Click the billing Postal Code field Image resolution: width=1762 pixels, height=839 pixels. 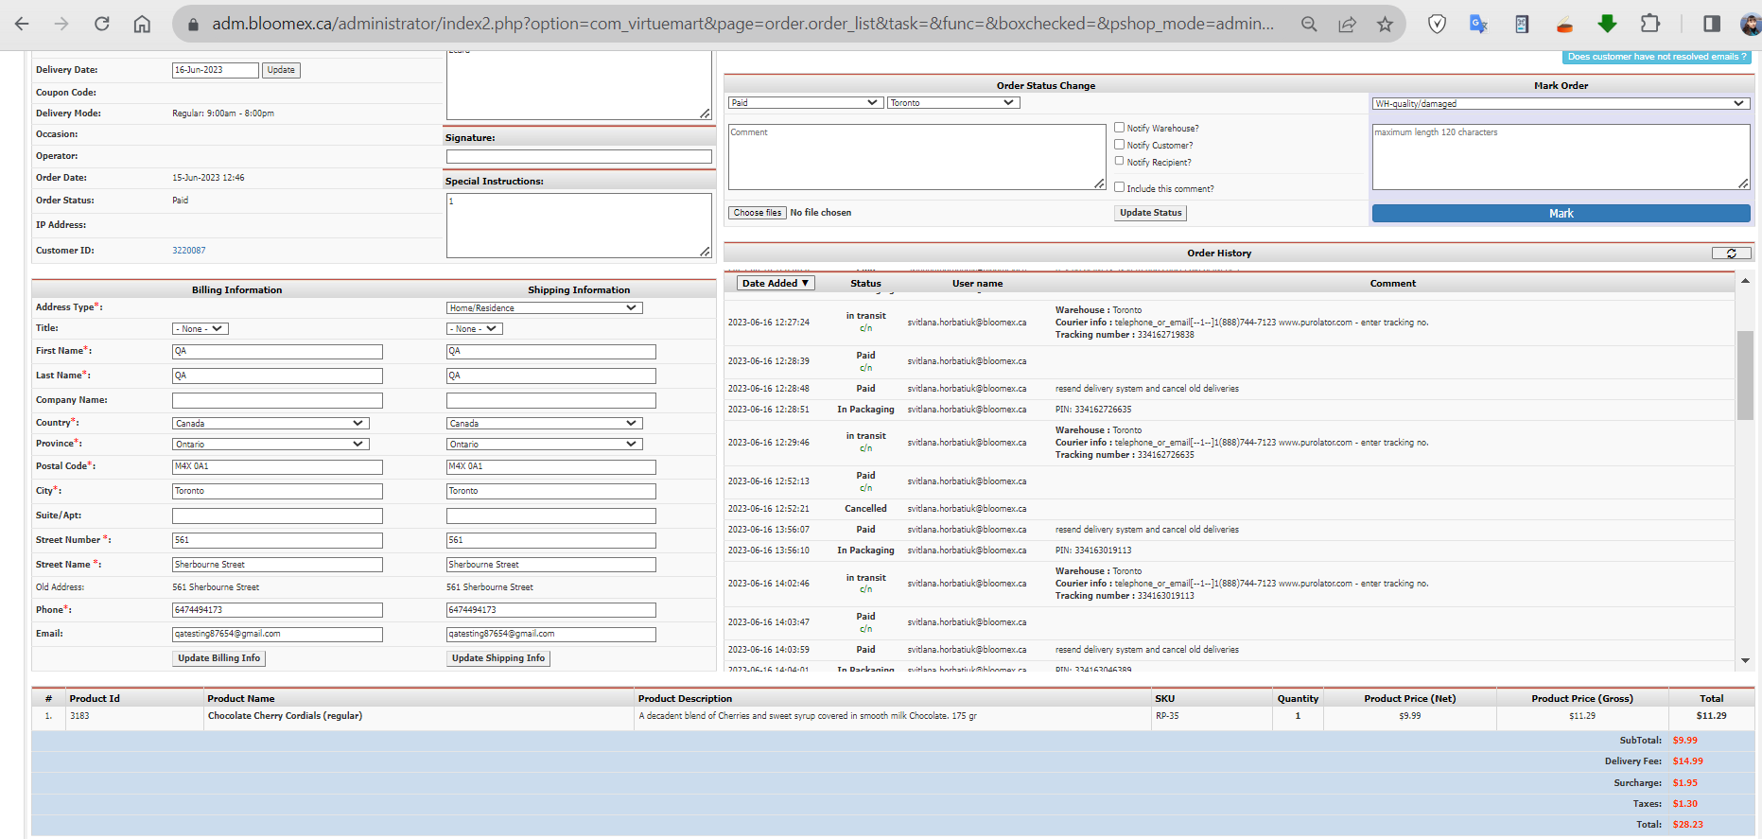(x=277, y=466)
